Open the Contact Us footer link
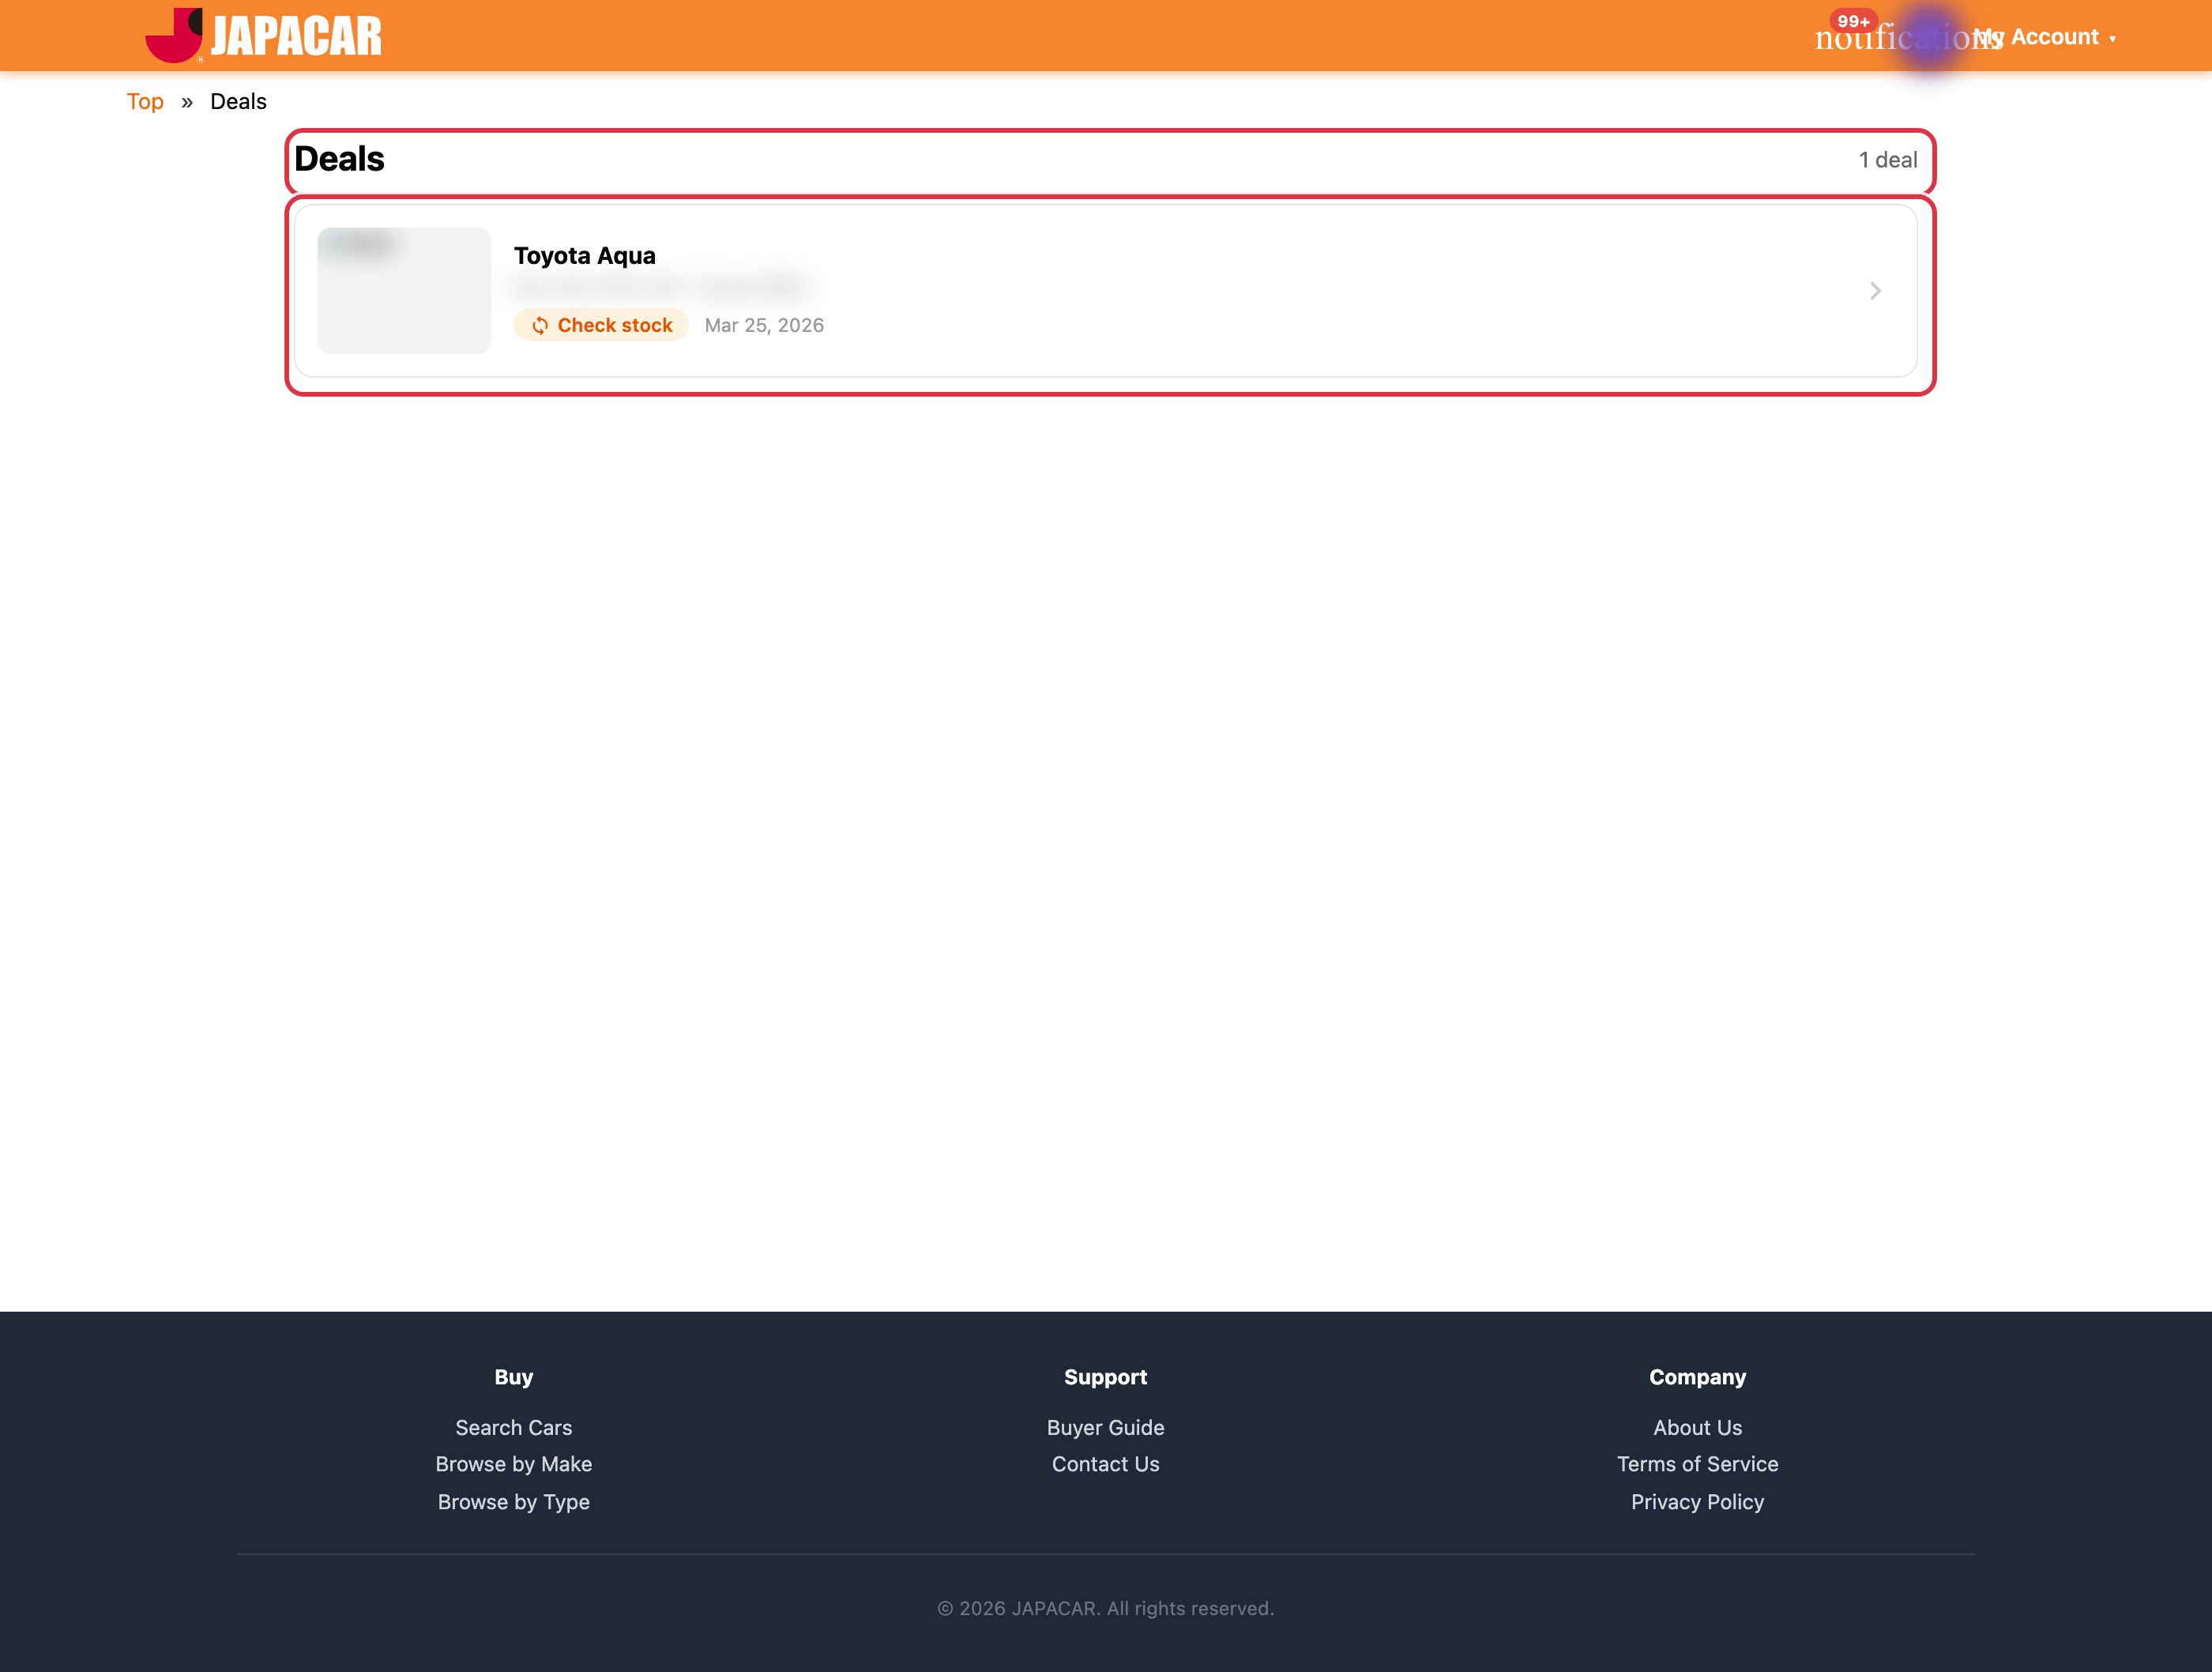 coord(1106,1464)
